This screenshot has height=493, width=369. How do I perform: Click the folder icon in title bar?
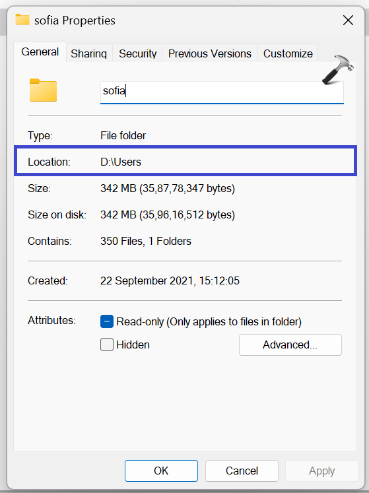tap(22, 20)
